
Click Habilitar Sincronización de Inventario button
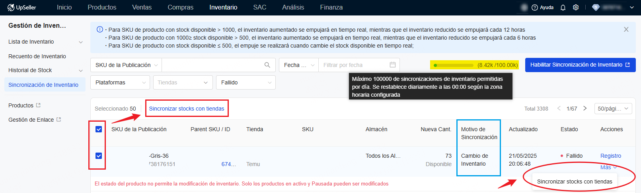click(581, 65)
